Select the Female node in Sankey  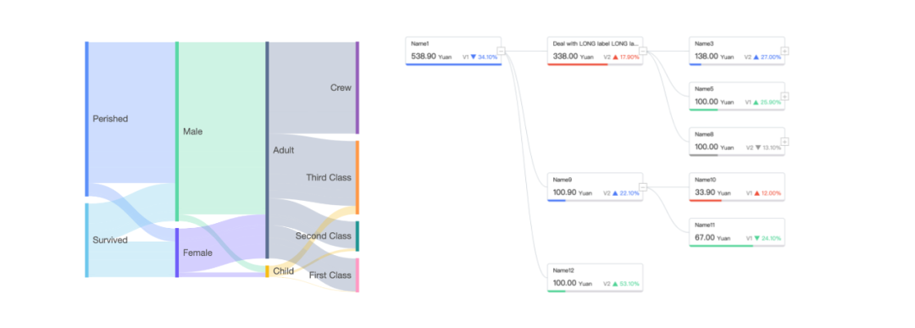point(177,253)
